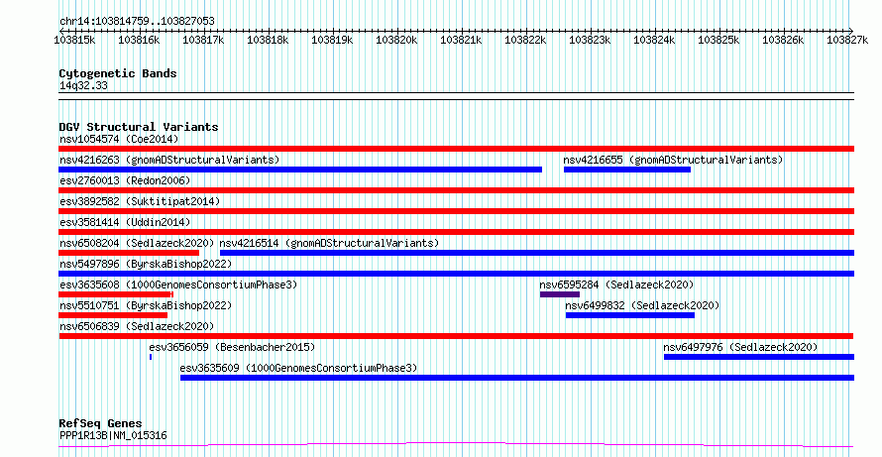Click the red bar under nsv6506839
Screen dimensions: 882x457
coord(456,336)
